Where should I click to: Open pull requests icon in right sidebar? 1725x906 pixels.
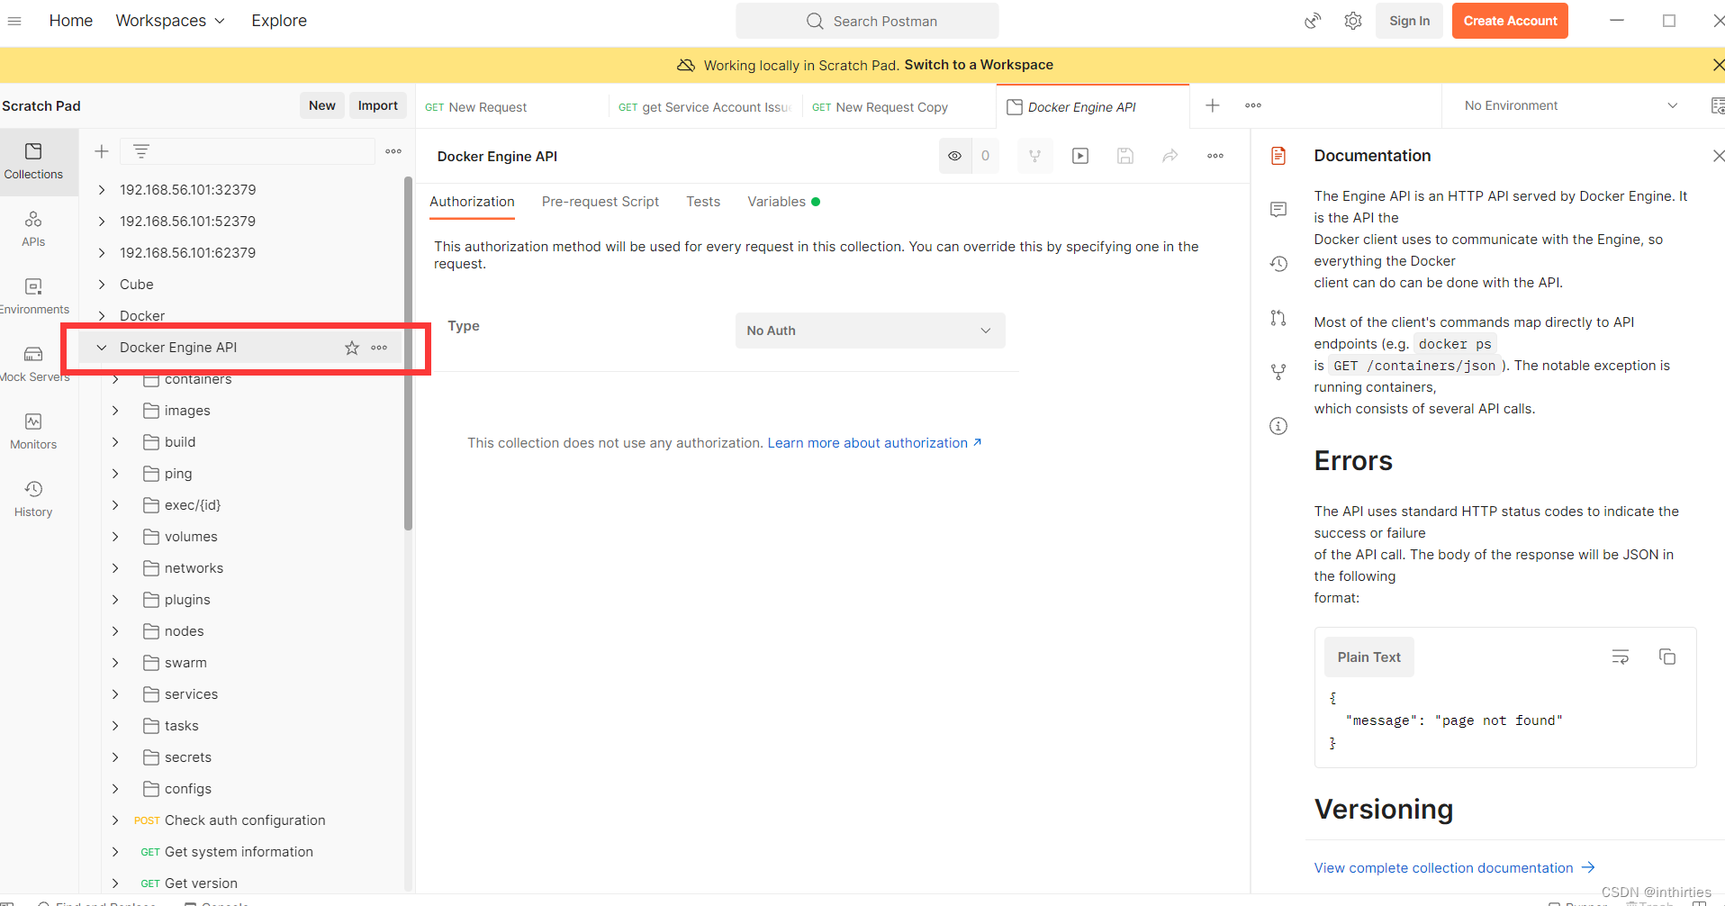pyautogui.click(x=1278, y=318)
